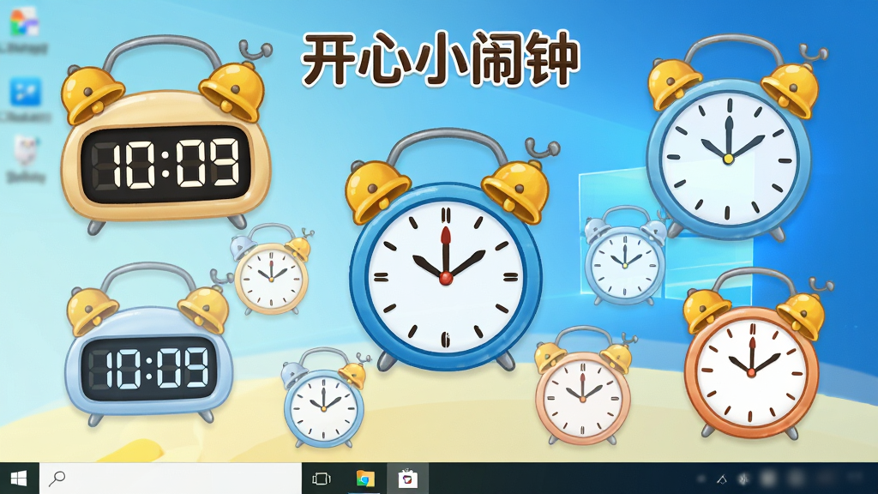Open Task View from the taskbar
This screenshot has width=878, height=494.
click(322, 479)
